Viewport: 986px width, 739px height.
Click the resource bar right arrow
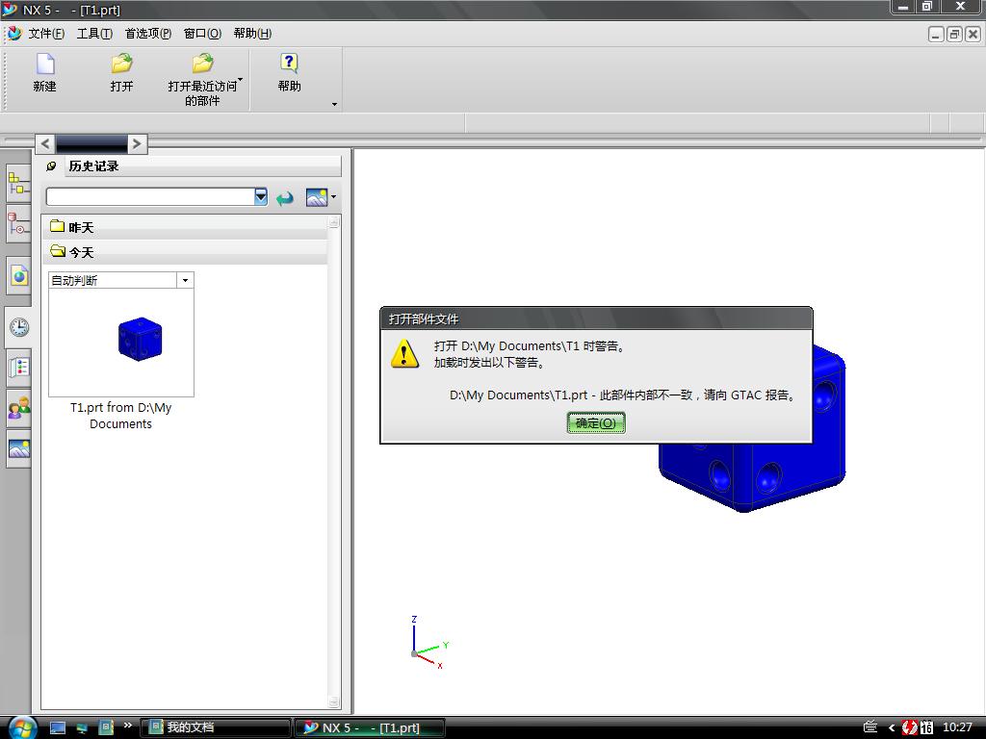(x=137, y=144)
